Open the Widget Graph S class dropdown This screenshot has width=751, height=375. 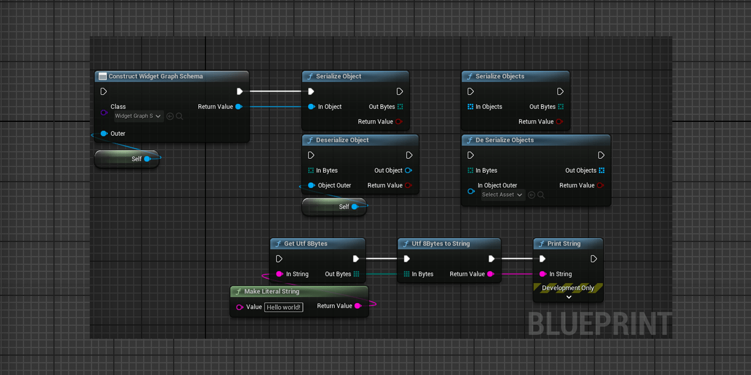(x=138, y=116)
